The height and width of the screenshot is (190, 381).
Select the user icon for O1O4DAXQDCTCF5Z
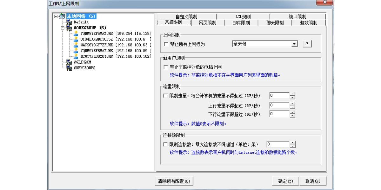[75, 39]
